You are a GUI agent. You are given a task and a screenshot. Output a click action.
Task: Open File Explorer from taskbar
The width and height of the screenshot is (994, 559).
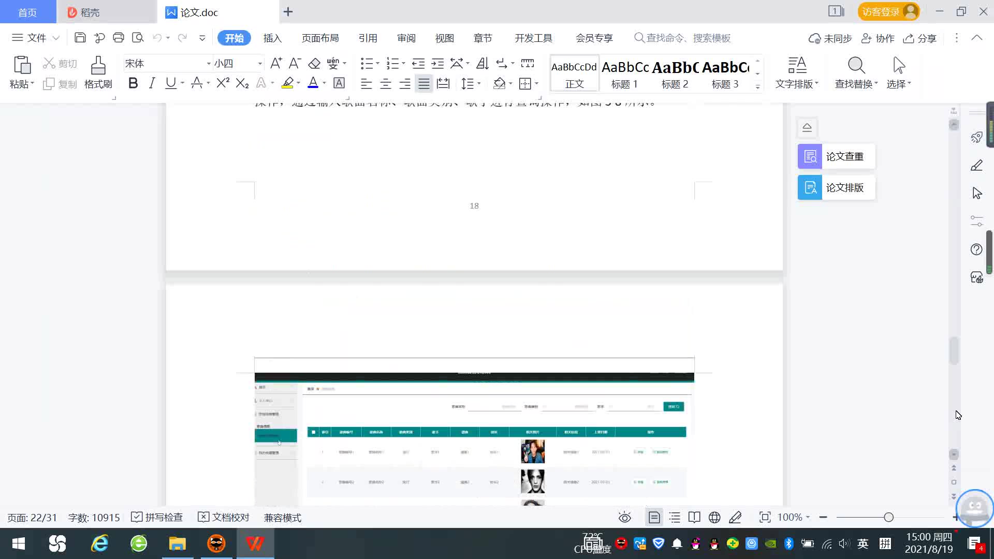177,543
